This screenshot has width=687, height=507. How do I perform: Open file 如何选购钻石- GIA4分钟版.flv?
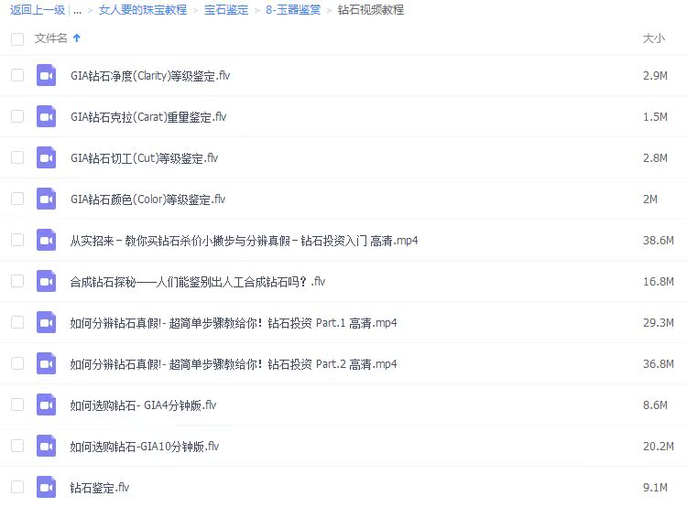[x=143, y=405]
